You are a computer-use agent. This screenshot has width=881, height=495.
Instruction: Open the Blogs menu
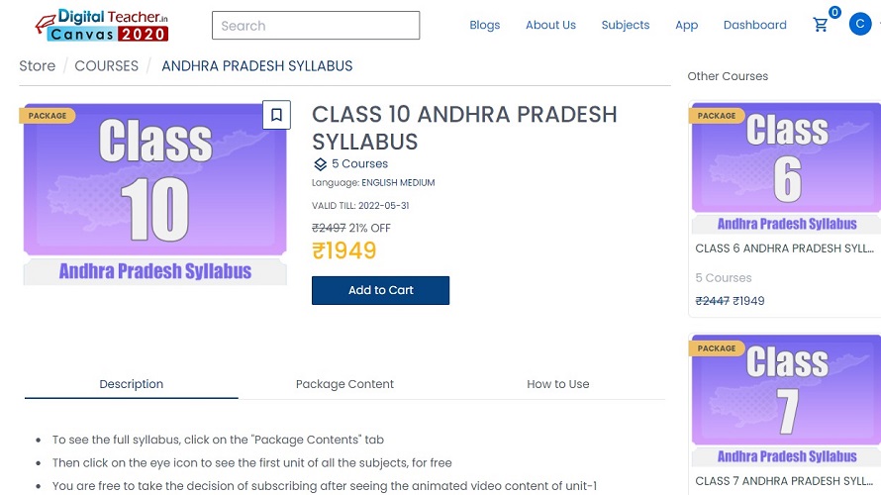click(x=484, y=26)
